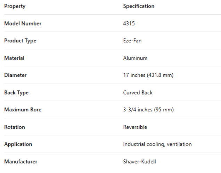This screenshot has height=173, width=221.
Task: Select the Maximum Bore label
Action: (x=23, y=110)
